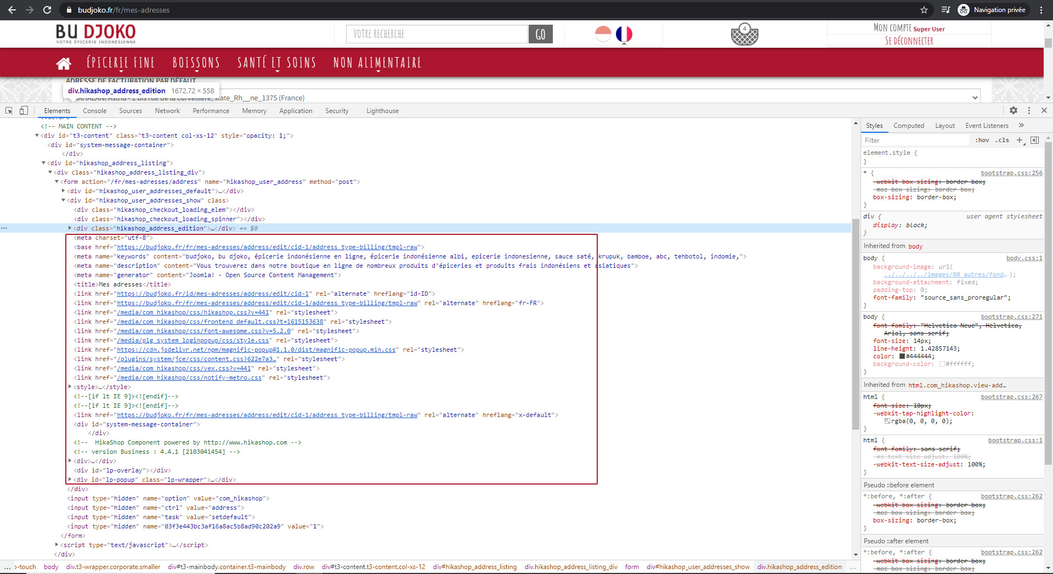Click the Bu Djoko site logo
1053x574 pixels.
(x=96, y=33)
